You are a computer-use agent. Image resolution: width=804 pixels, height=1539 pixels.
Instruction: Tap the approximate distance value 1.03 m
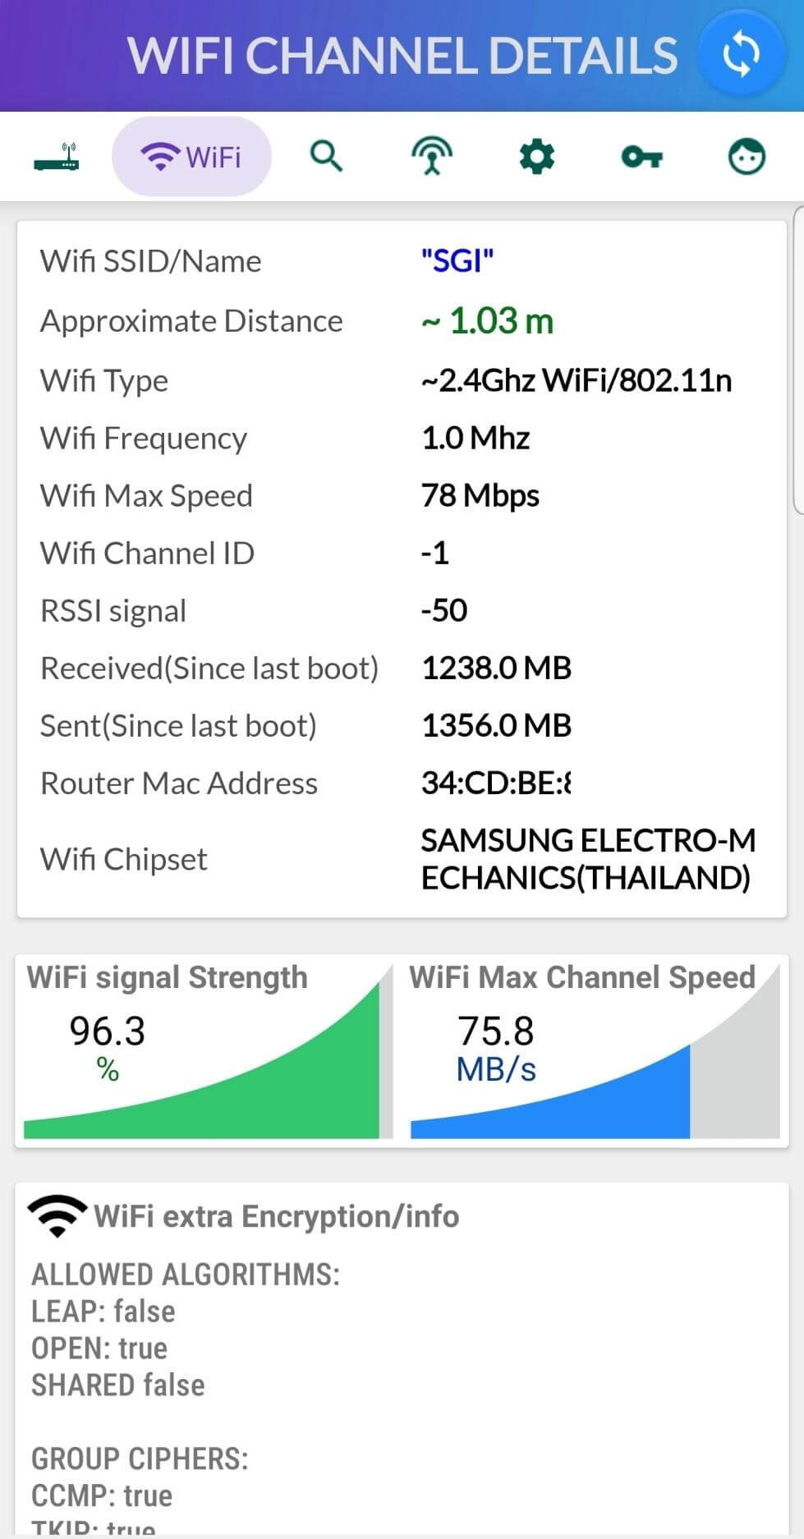(488, 321)
